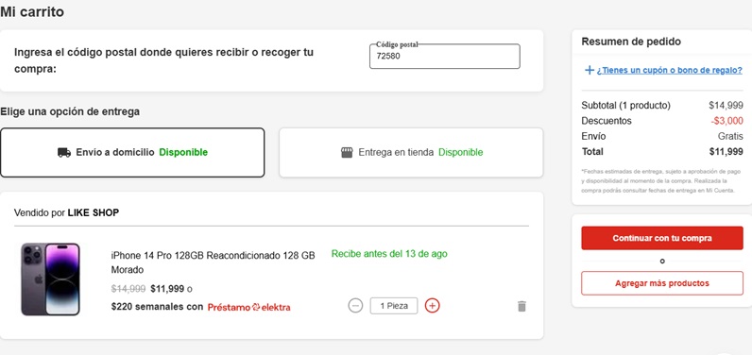Click the delivery truck icon
752x355 pixels.
tap(64, 152)
